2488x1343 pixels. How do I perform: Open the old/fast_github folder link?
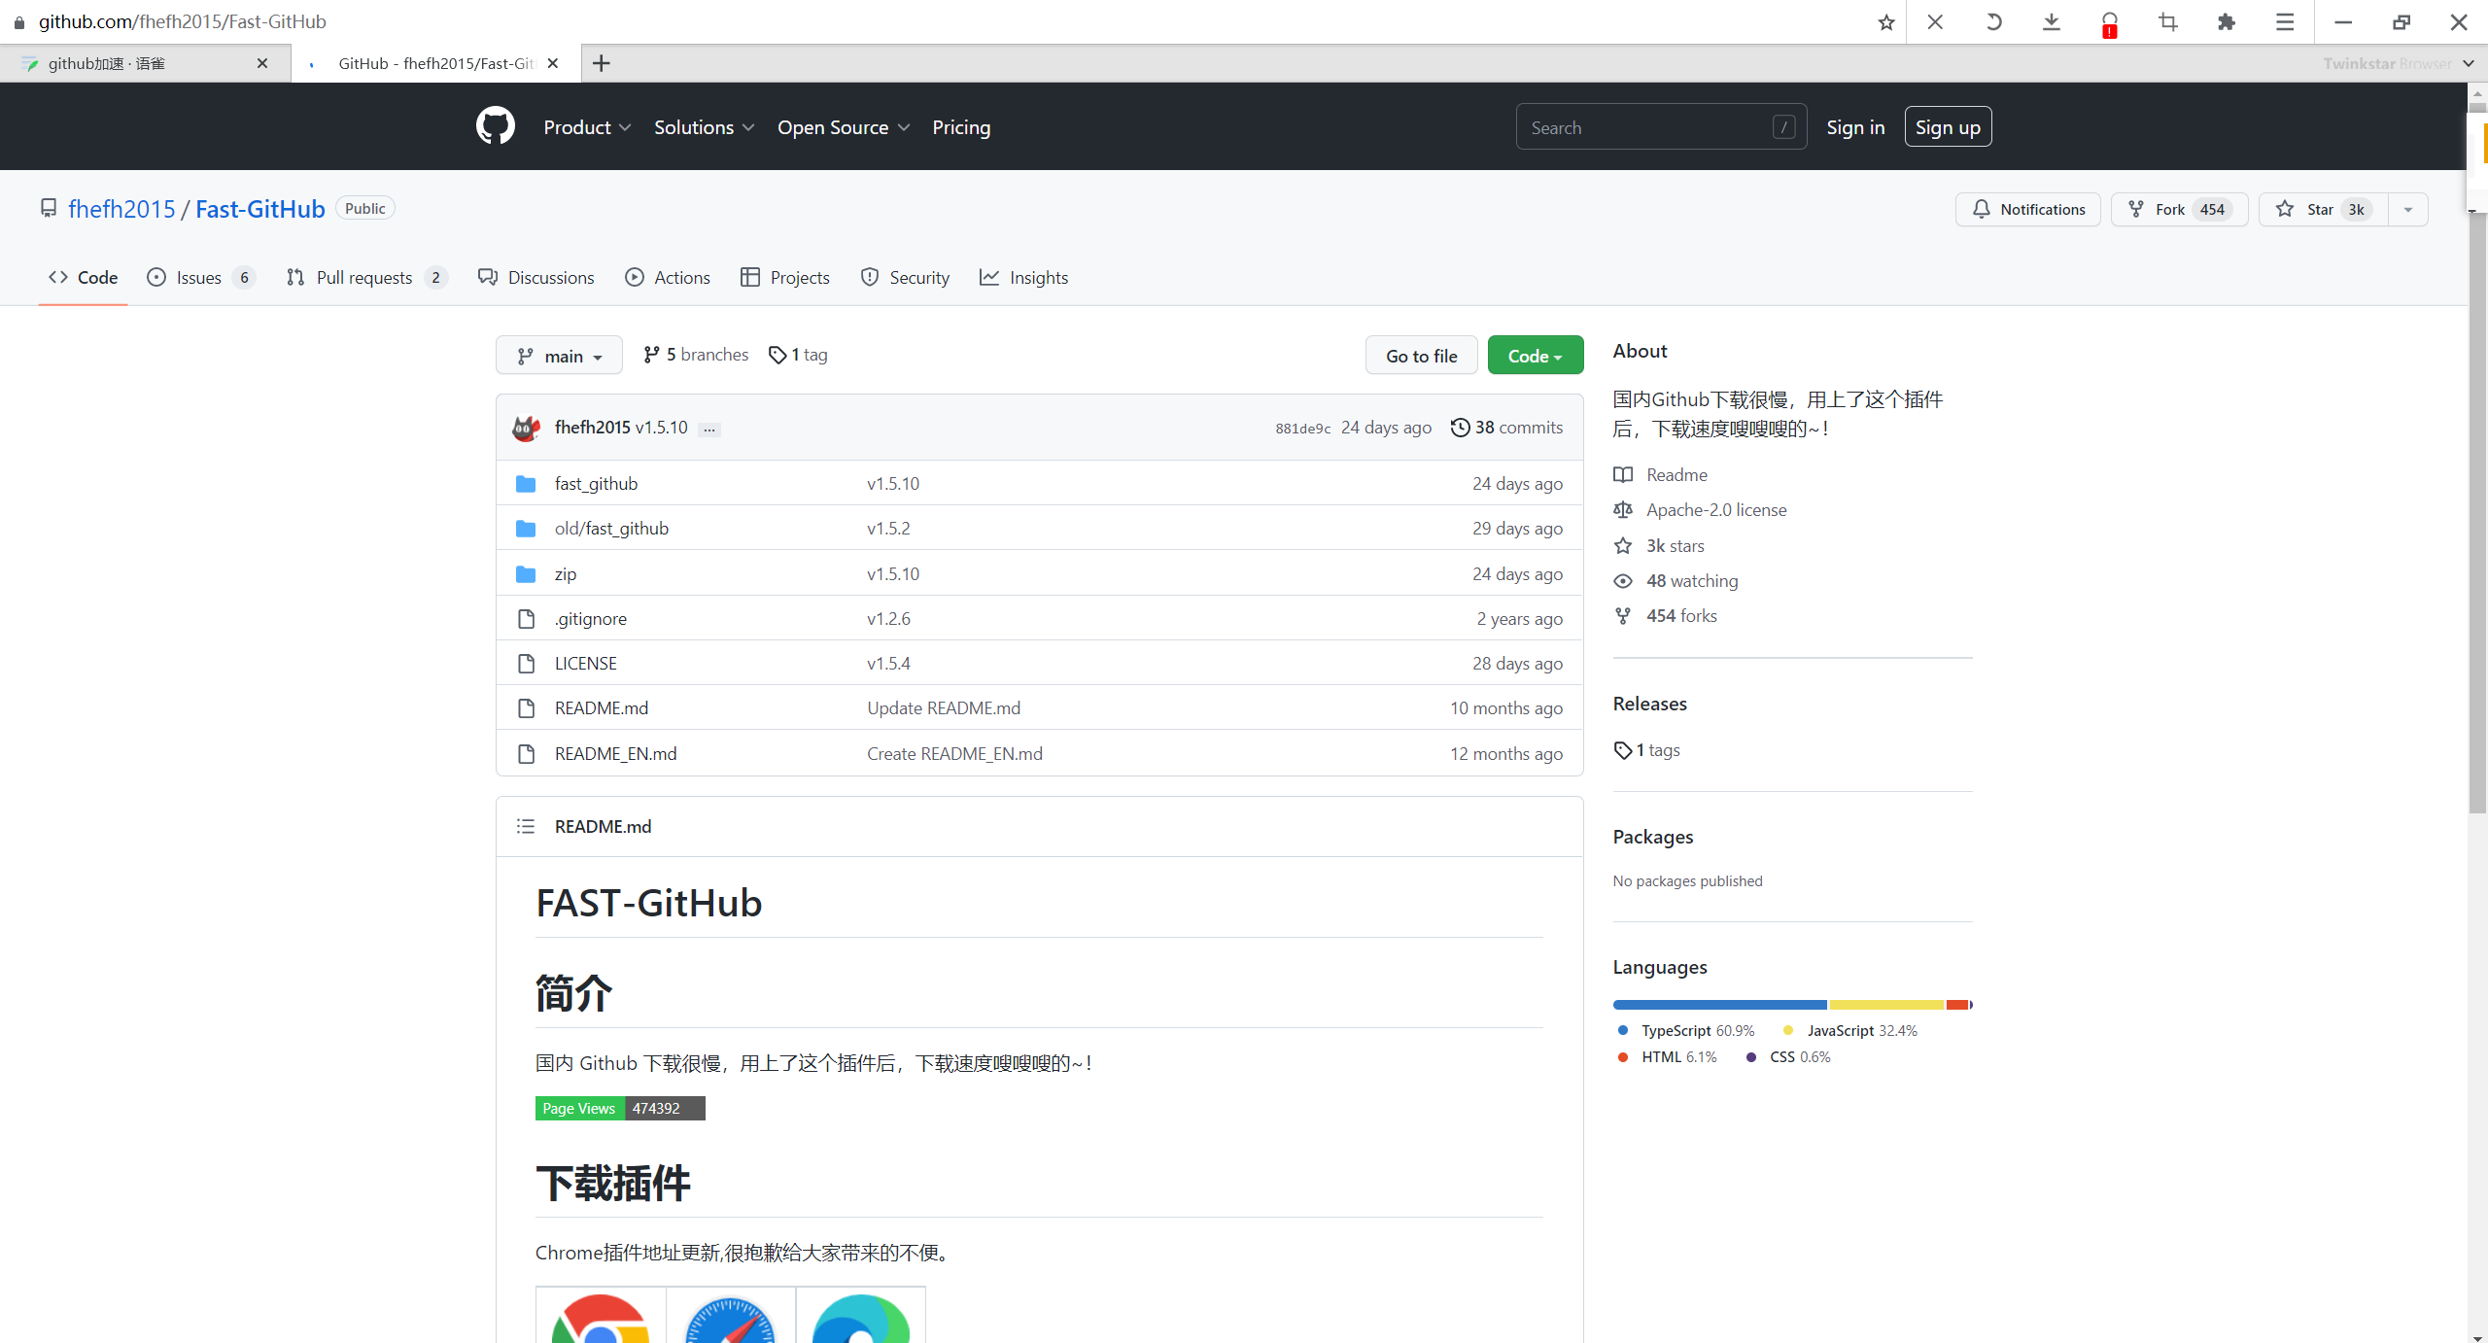(611, 528)
